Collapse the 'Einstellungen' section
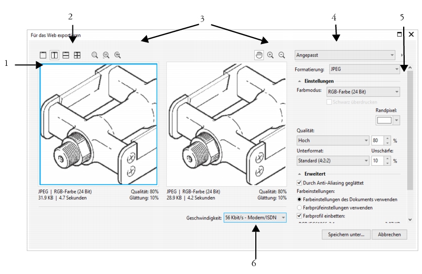 click(299, 81)
